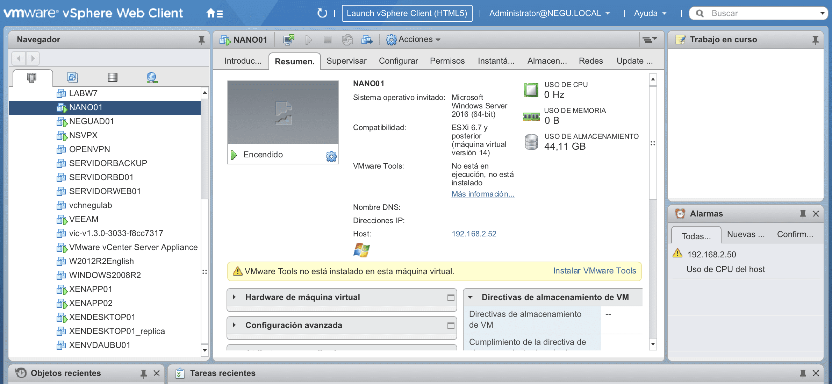Pin the Navegador panel
The height and width of the screenshot is (384, 832).
pos(201,40)
